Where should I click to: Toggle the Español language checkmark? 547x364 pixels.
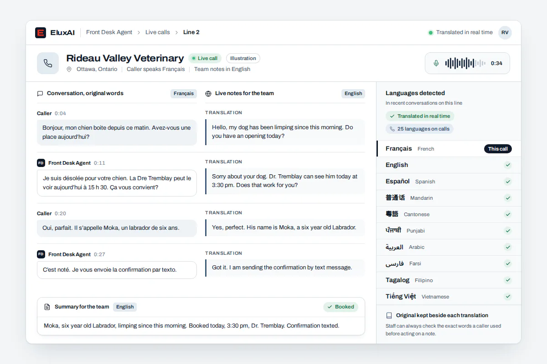click(508, 182)
